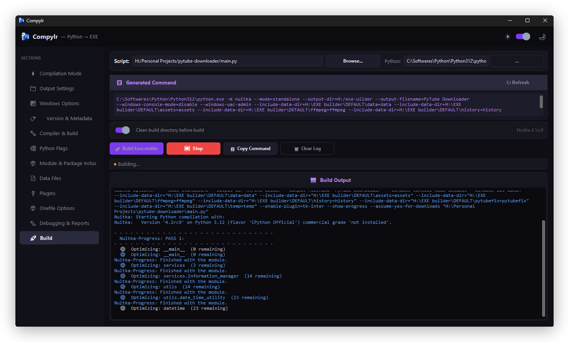Image resolution: width=569 pixels, height=342 pixels.
Task: Click the rocket icon beside Build
Action: (33, 238)
